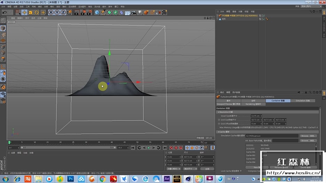Select the Grid Offset radio button

(x=219, y=124)
